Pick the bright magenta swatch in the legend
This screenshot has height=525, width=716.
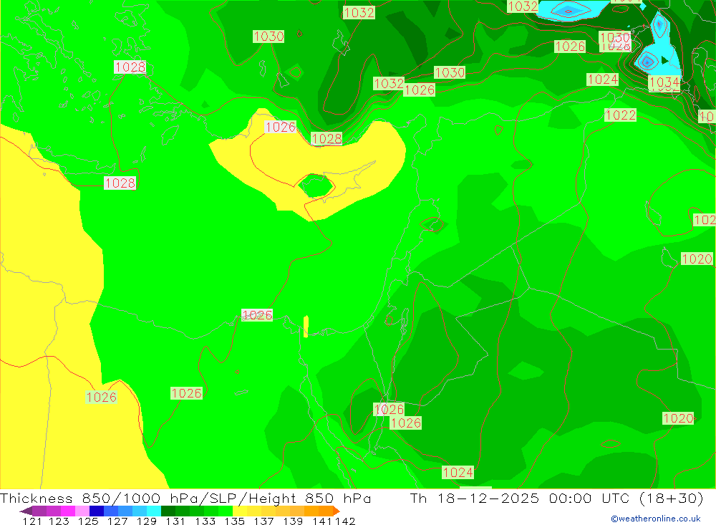coord(67,511)
